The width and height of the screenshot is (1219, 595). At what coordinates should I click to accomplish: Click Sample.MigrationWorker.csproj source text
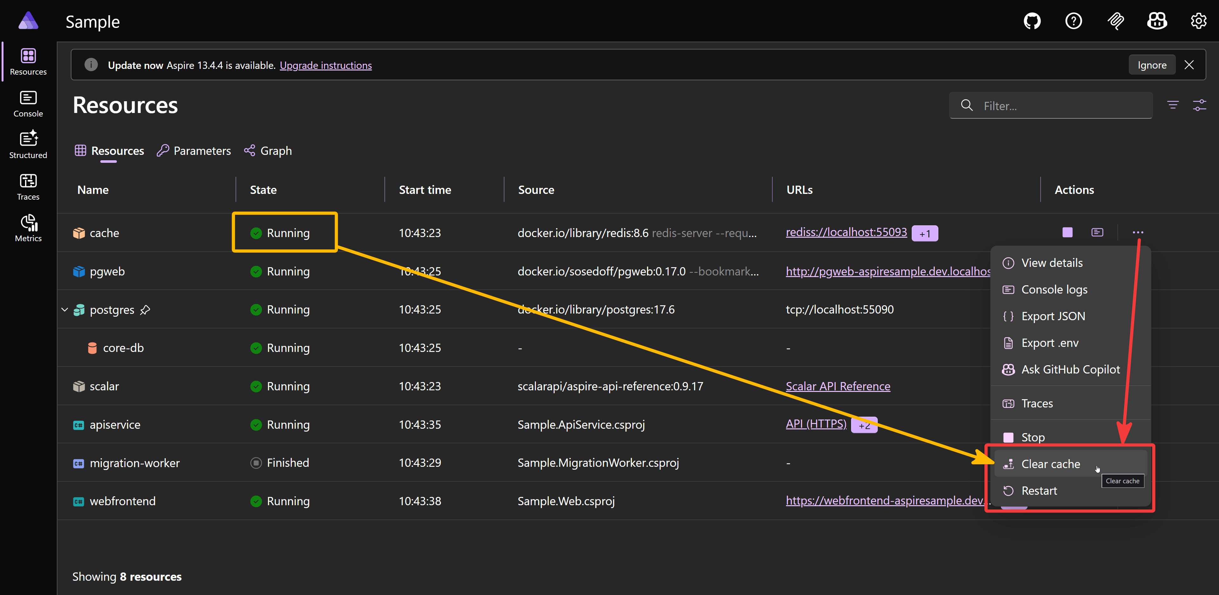pos(598,463)
